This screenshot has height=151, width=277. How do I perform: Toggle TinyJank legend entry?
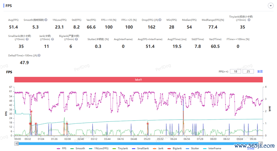[x=120, y=149]
